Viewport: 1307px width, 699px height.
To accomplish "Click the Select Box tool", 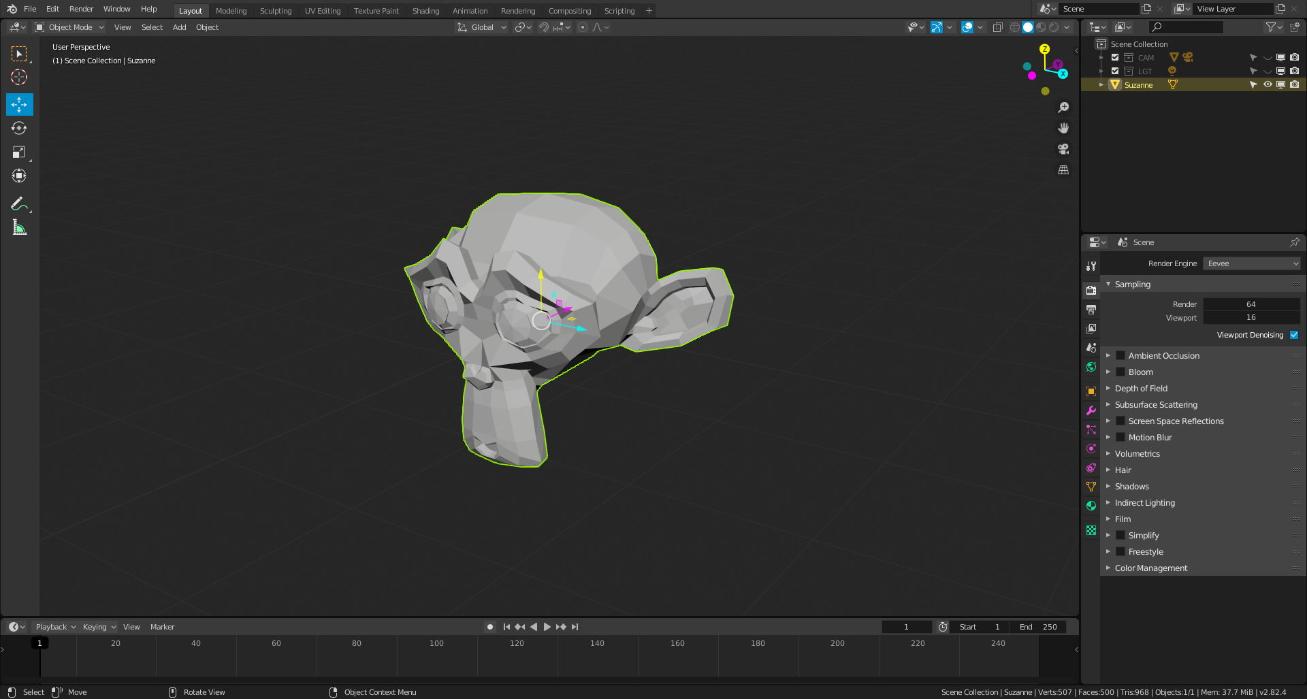I will coord(19,53).
